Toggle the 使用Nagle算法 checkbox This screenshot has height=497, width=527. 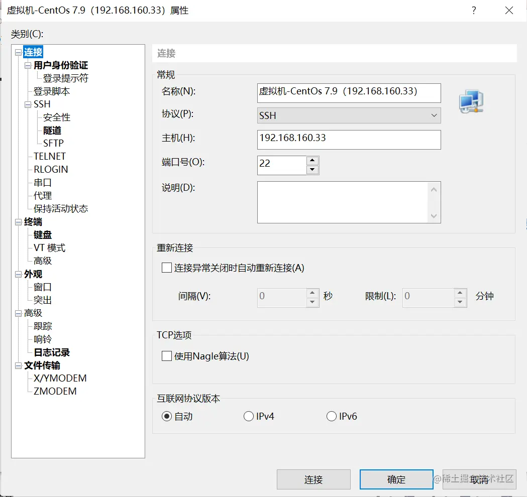(167, 356)
